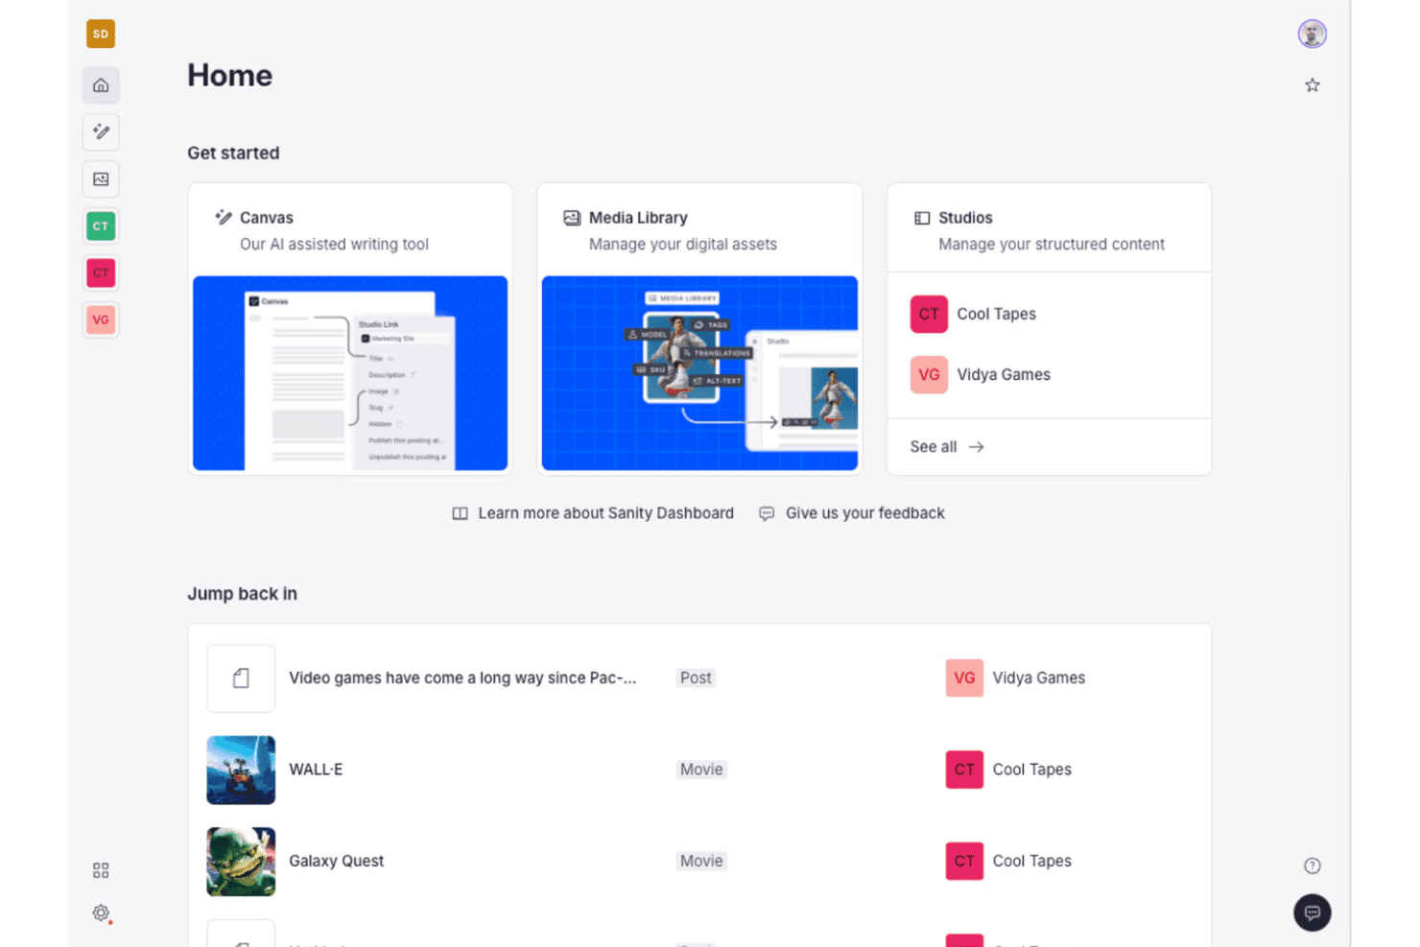Click the star favorite icon

(1312, 85)
